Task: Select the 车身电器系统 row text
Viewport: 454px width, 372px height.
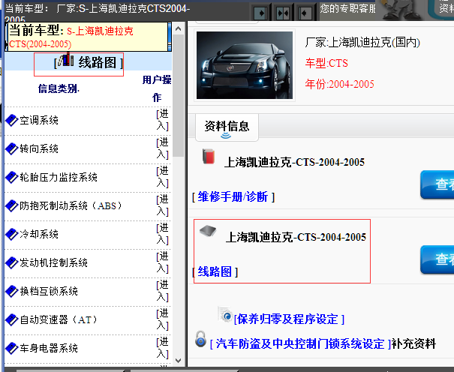Action: tap(49, 348)
